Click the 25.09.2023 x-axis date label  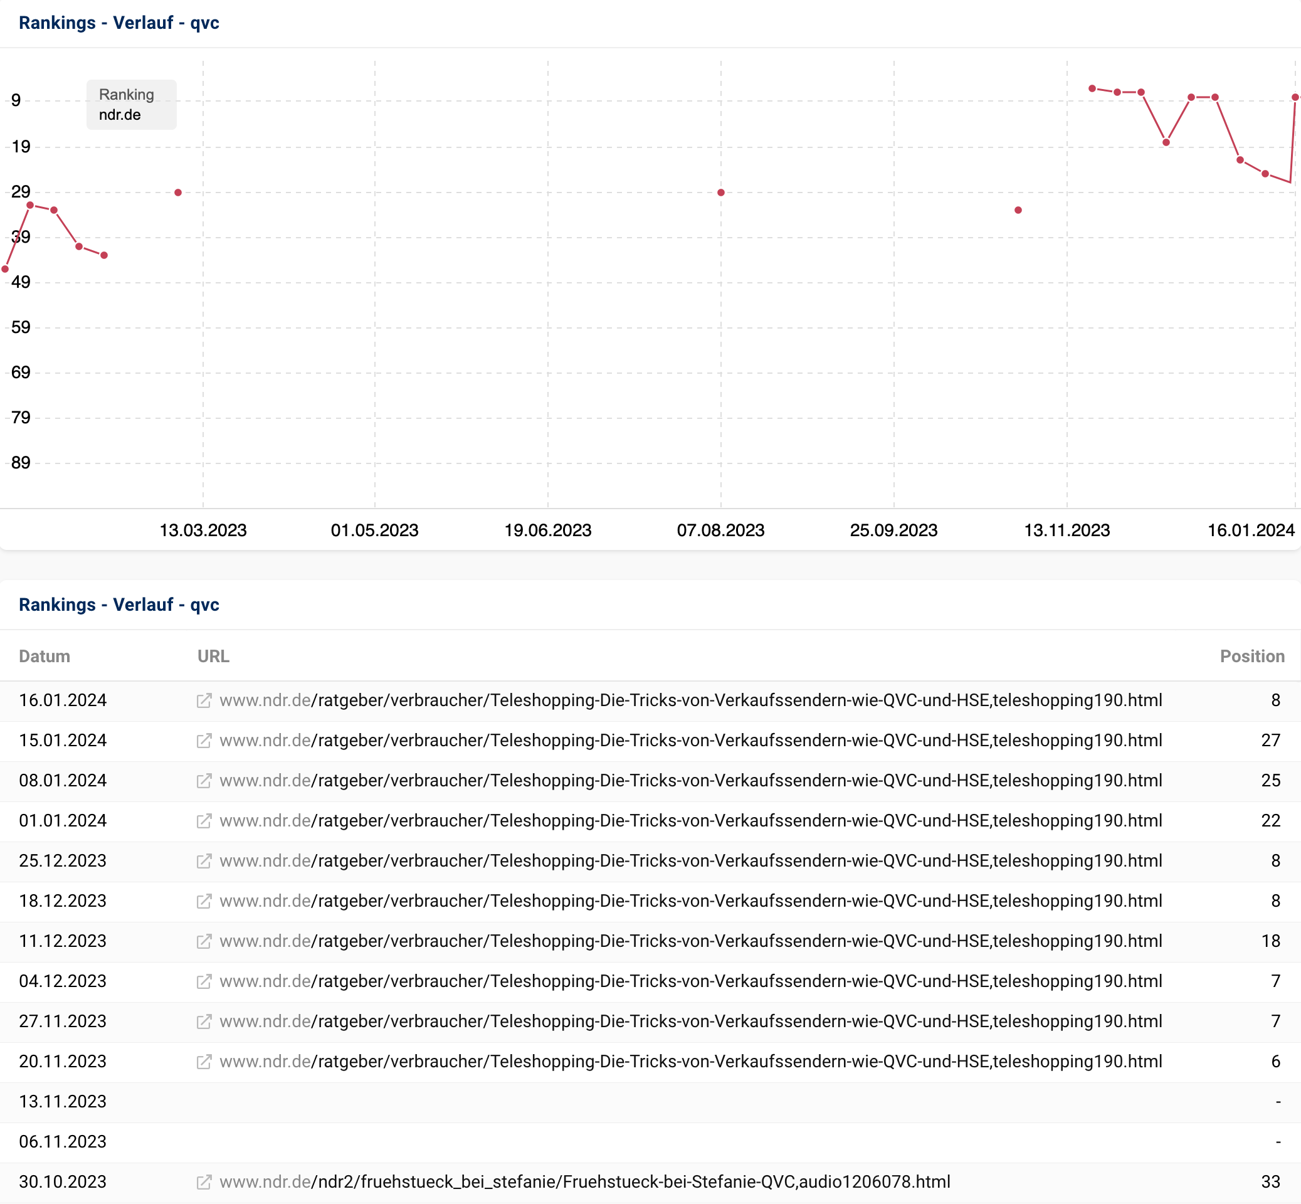click(x=894, y=531)
